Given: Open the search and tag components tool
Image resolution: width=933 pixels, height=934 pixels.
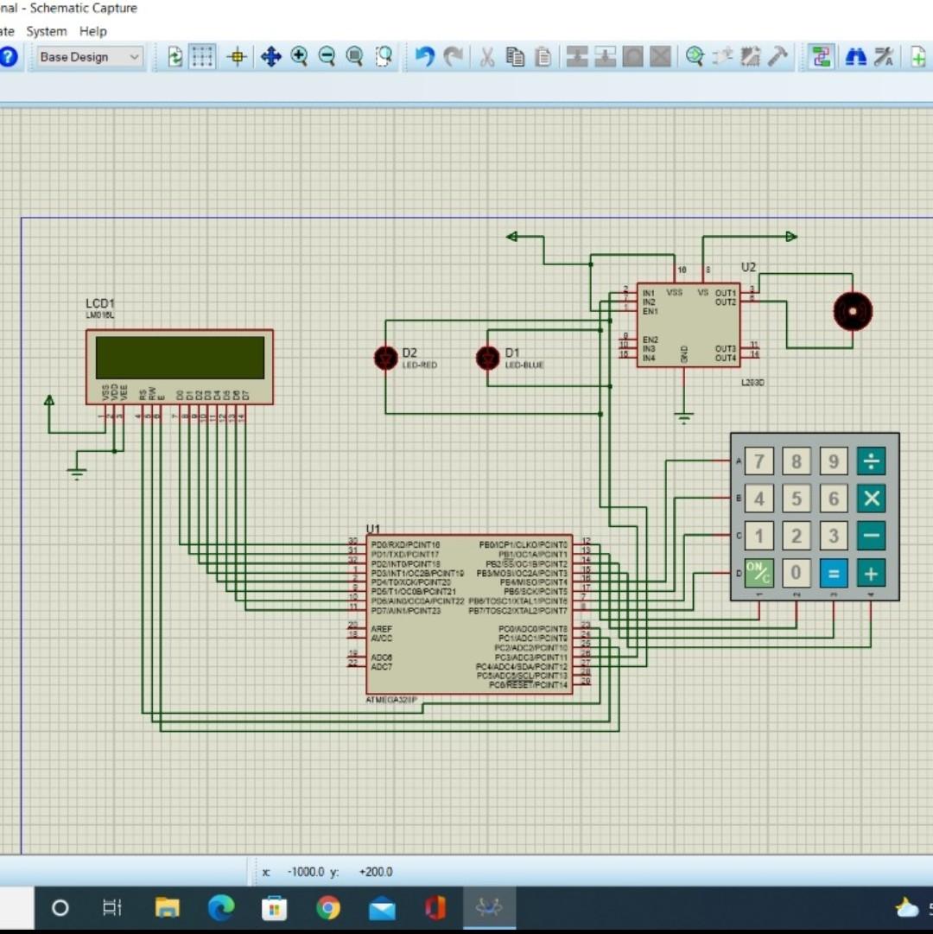Looking at the screenshot, I should pyautogui.click(x=854, y=56).
